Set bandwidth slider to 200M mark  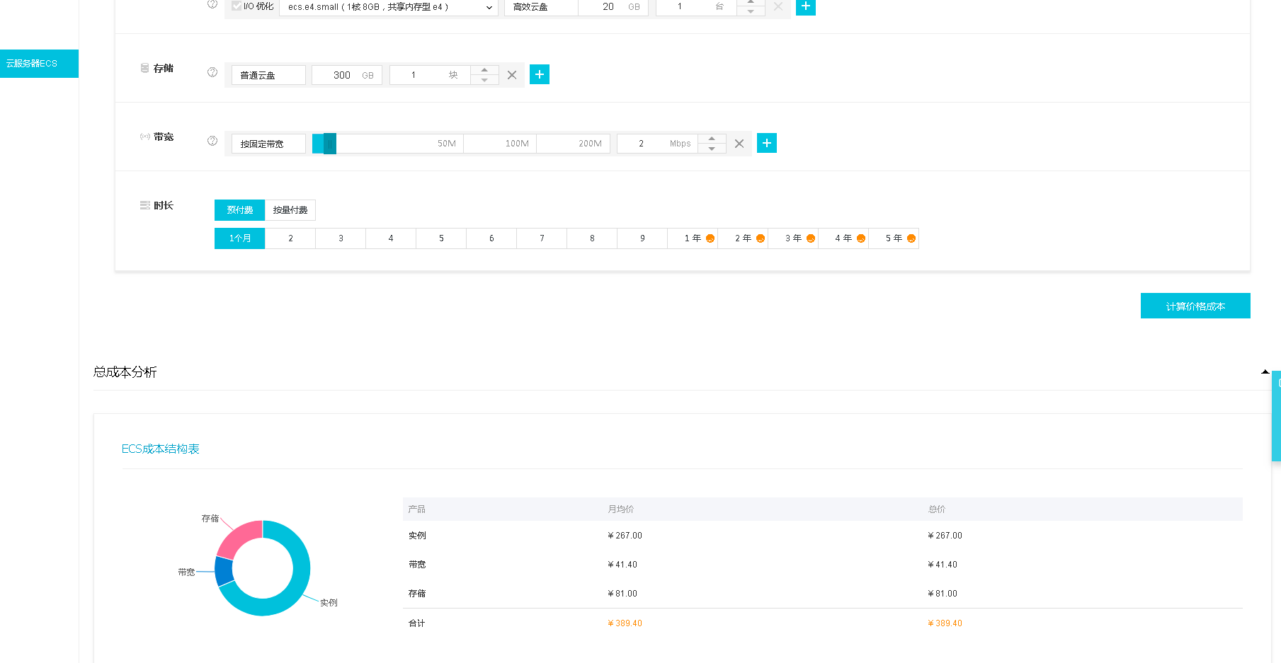point(590,144)
